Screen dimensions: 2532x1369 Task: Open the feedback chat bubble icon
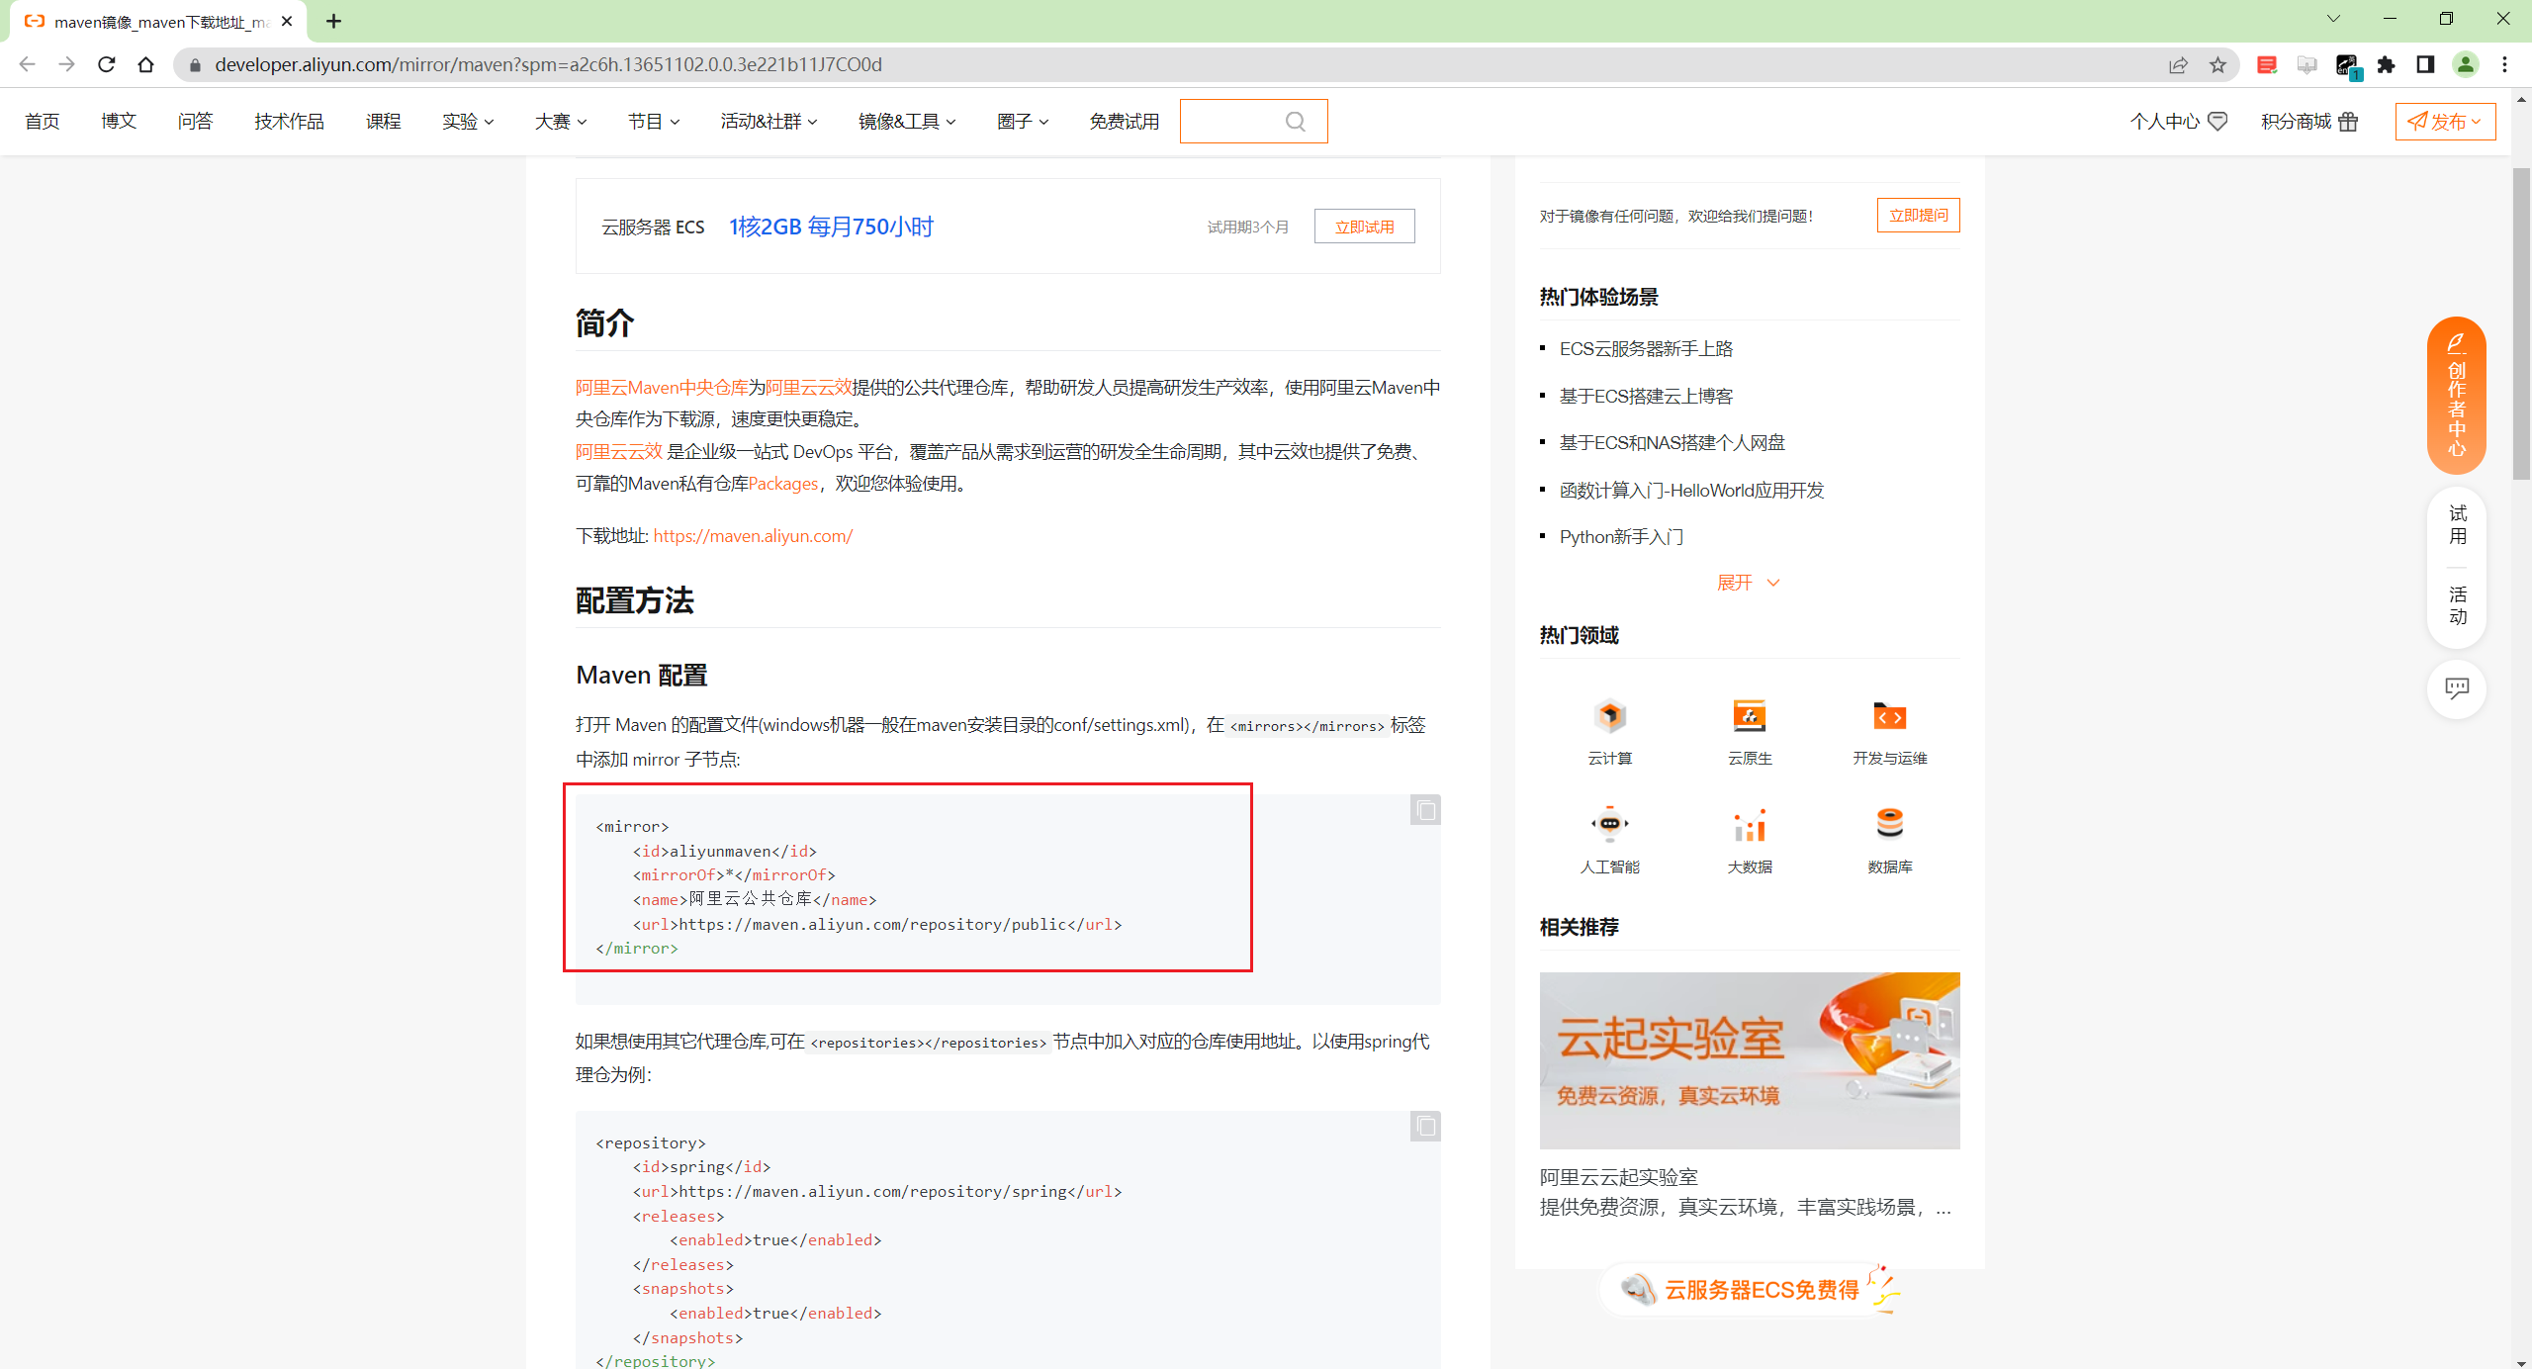tap(2457, 688)
